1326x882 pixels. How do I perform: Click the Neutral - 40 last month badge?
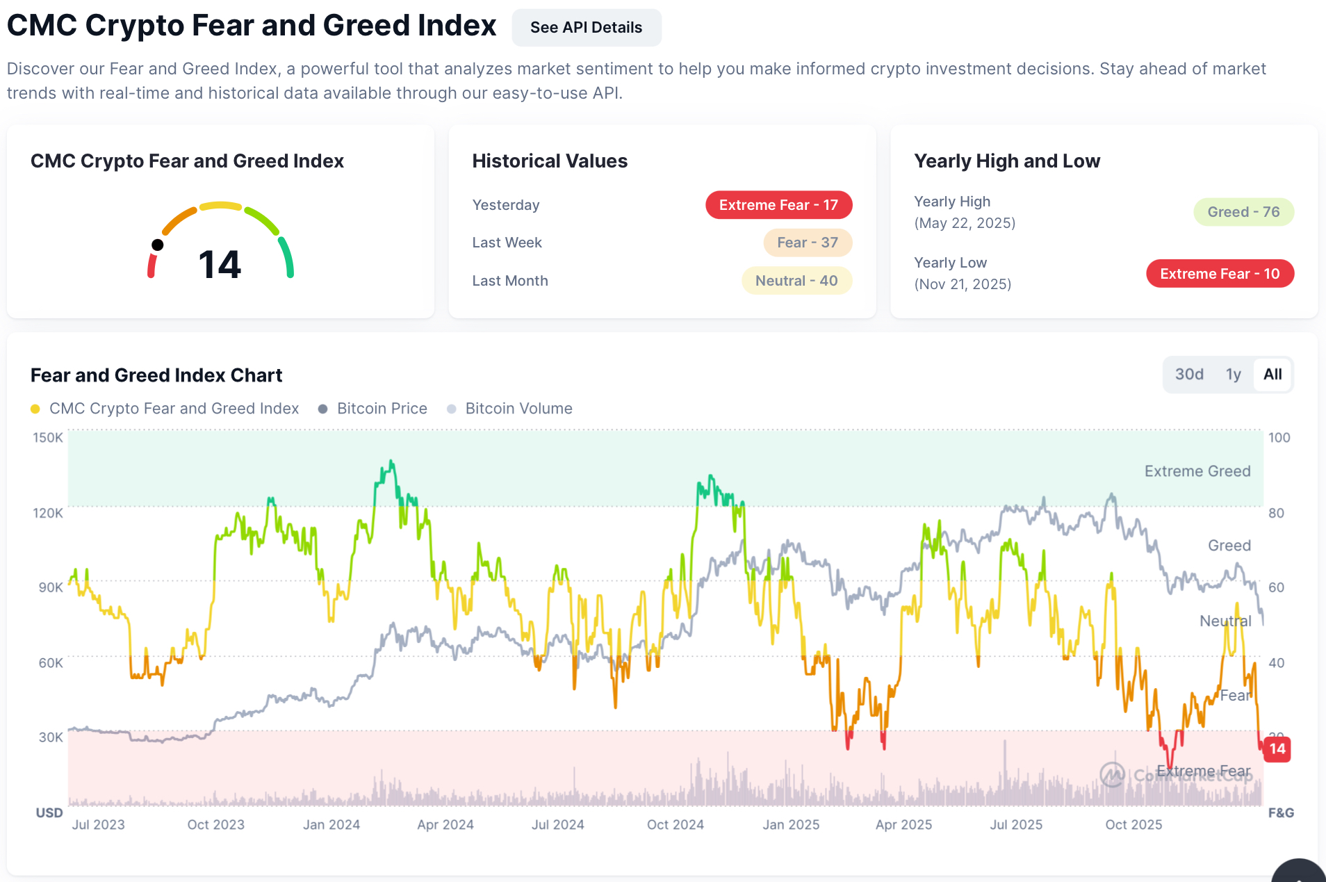click(x=796, y=281)
